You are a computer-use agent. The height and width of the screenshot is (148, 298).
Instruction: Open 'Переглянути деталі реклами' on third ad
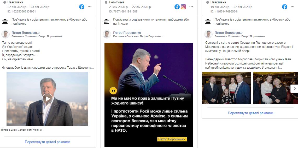click(x=250, y=113)
